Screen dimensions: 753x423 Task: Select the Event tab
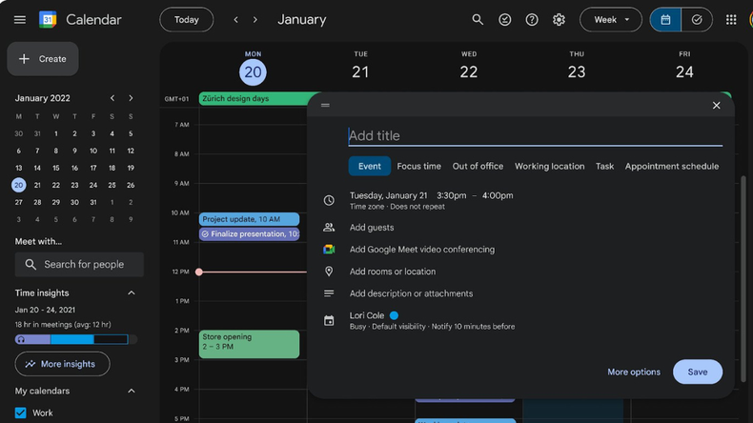[369, 166]
